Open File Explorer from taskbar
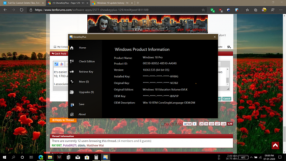This screenshot has width=286, height=161. tap(50, 157)
